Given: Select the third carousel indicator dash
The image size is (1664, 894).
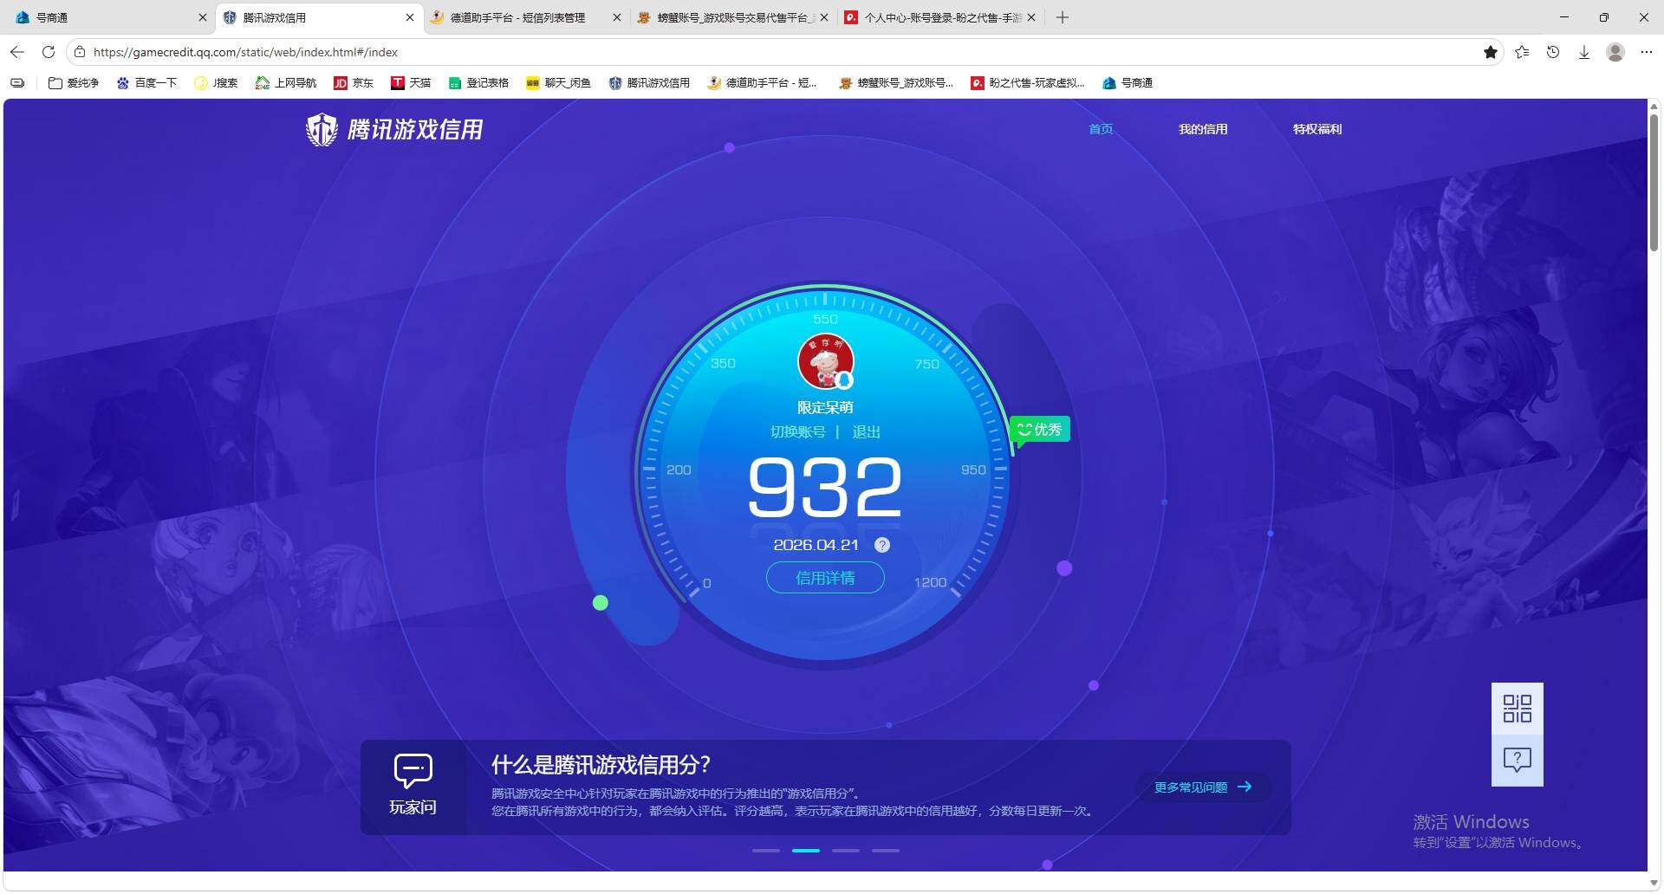Looking at the screenshot, I should point(846,851).
